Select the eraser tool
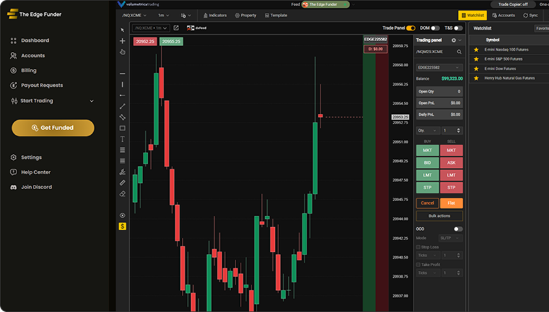This screenshot has height=312, width=549. pos(122,194)
